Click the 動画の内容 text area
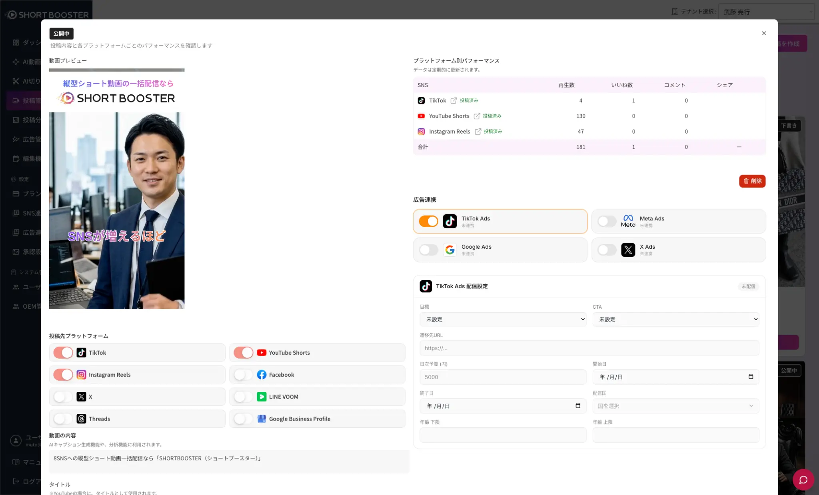 (x=229, y=462)
